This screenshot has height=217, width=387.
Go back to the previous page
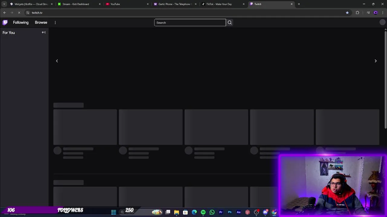[5, 13]
